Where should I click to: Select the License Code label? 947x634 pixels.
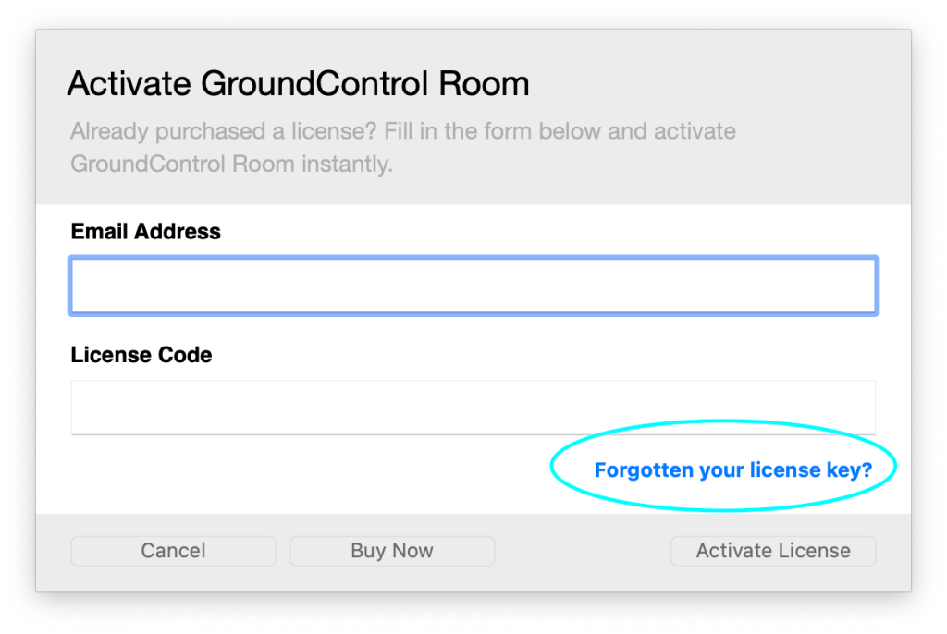click(141, 355)
